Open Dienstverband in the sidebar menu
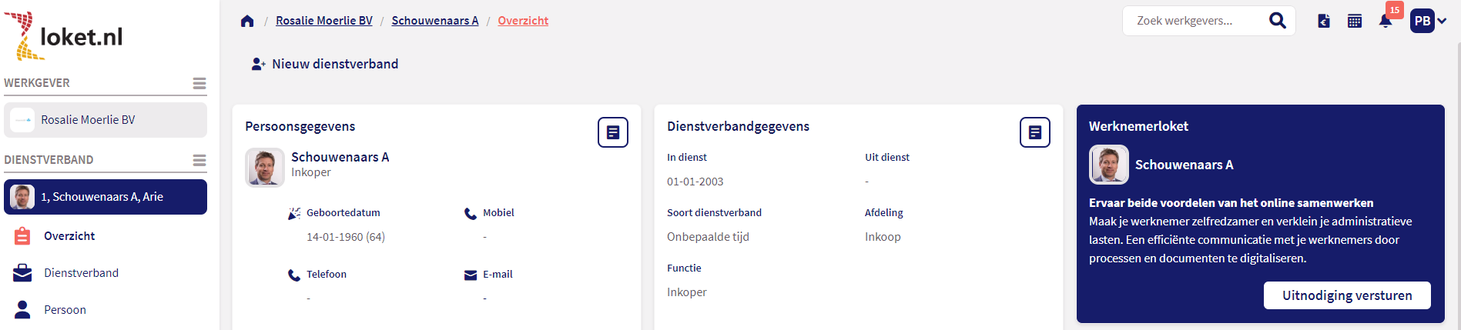Screen dimensions: 1461x330 click(x=81, y=273)
